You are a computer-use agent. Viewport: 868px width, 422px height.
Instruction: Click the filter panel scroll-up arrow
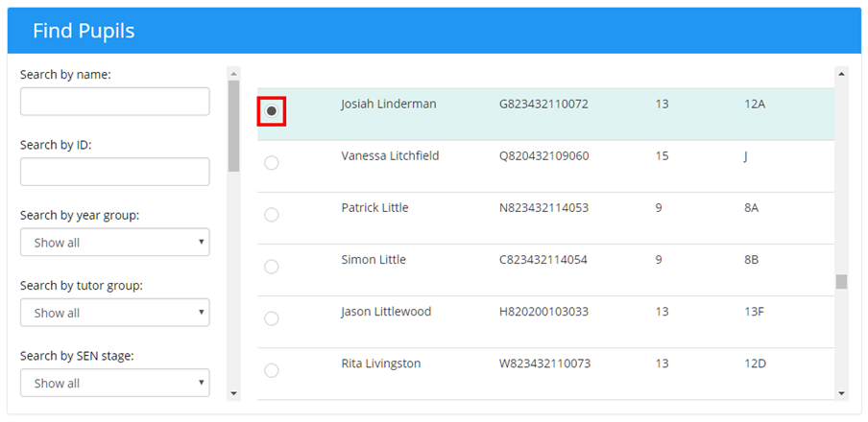point(233,73)
